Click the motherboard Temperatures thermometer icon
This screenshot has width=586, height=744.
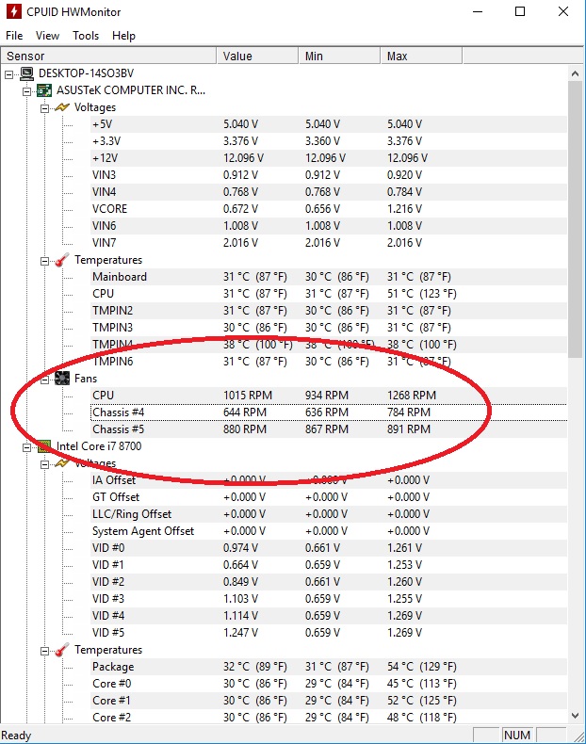coord(61,260)
